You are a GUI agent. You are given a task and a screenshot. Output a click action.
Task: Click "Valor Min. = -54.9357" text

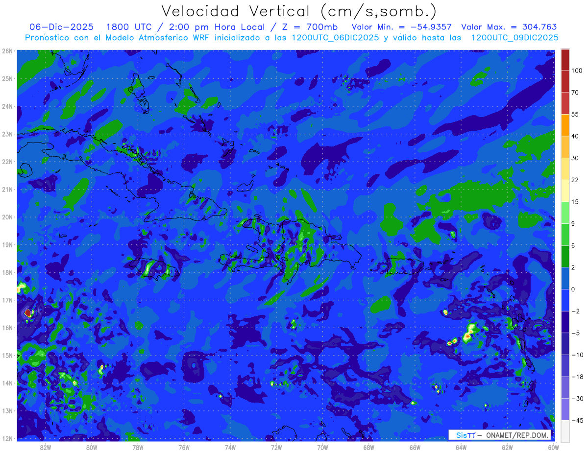click(401, 27)
